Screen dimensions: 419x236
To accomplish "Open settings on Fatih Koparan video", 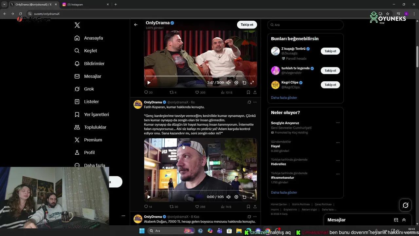I will [x=236, y=197].
